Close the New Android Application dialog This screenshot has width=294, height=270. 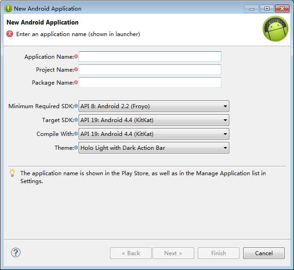point(282,9)
